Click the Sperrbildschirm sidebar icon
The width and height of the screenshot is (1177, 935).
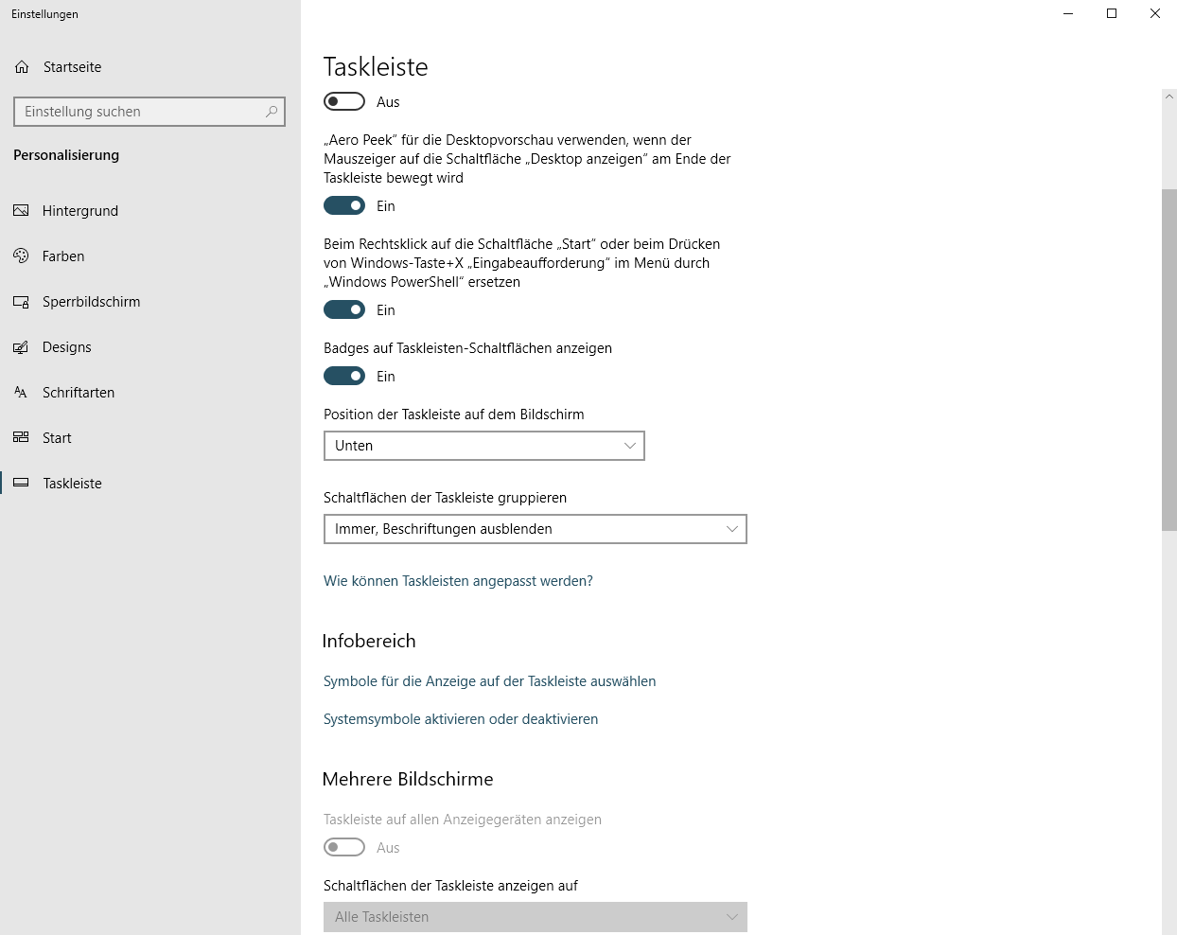21,302
